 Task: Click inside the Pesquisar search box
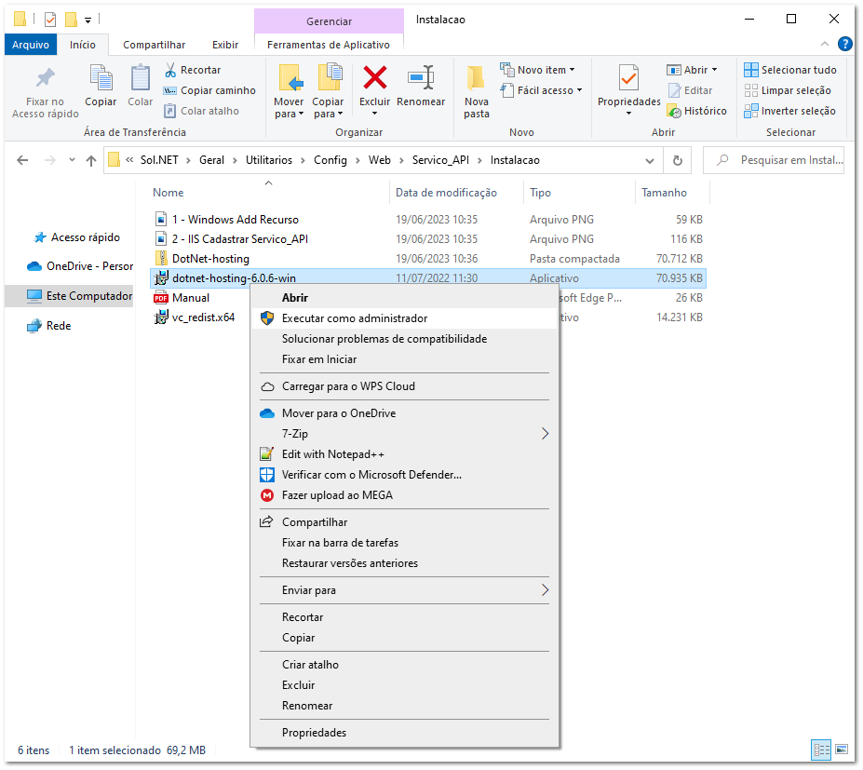coord(782,159)
